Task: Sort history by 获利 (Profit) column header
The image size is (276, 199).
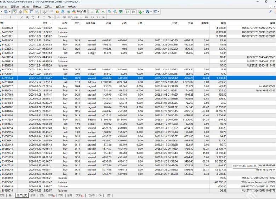Action: 223,23
